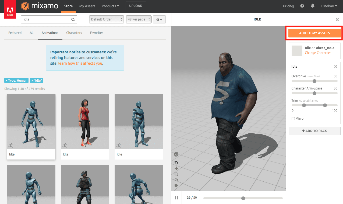Select the pan camera tool icon
Screen dimensions: 343x204
(176, 168)
